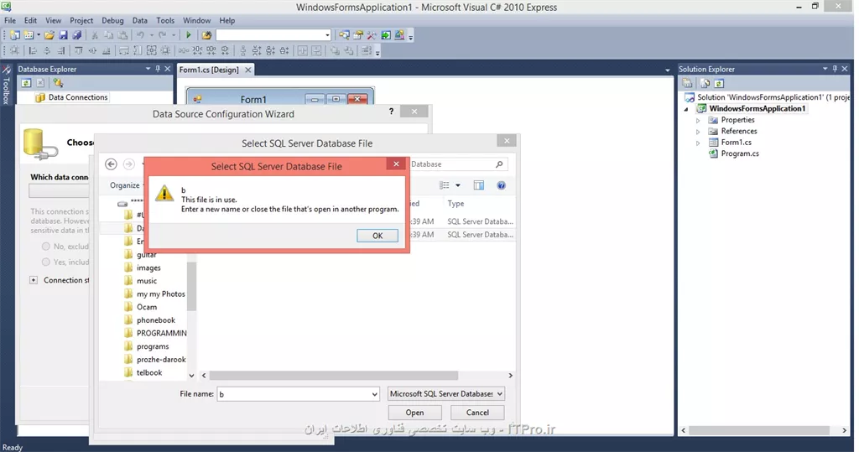Click the Start Page green arrow icon
Screen dimensions: 859x452
click(x=386, y=35)
